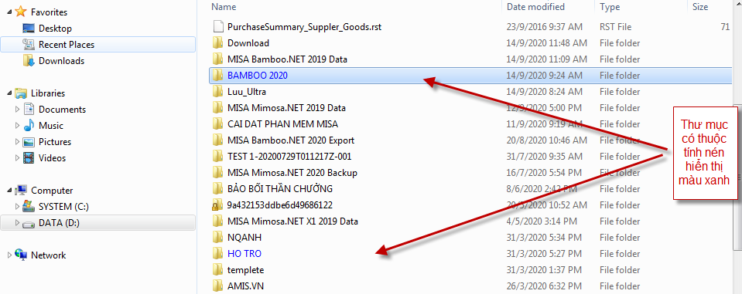The width and height of the screenshot is (742, 294).
Task: Expand the Documents library node
Action: [x=18, y=110]
